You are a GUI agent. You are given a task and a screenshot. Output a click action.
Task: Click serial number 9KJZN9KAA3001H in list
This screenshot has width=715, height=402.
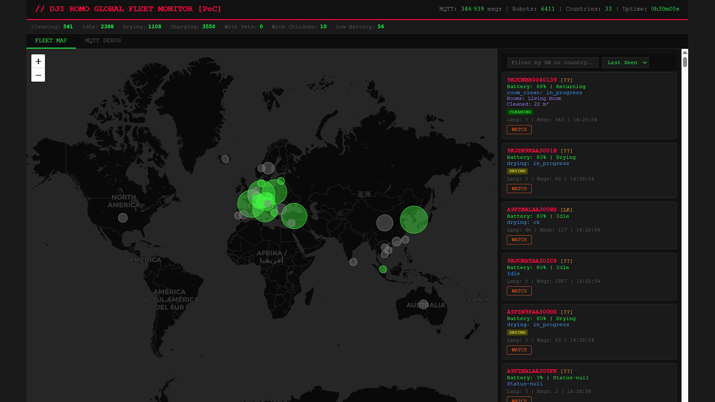(532, 151)
